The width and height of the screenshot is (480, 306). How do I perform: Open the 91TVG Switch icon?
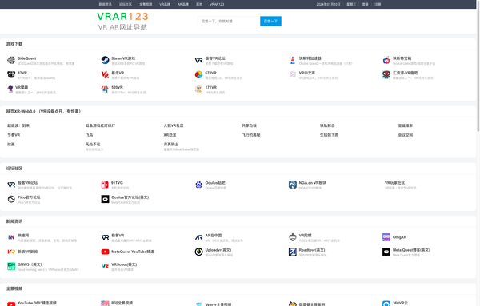[105, 185]
